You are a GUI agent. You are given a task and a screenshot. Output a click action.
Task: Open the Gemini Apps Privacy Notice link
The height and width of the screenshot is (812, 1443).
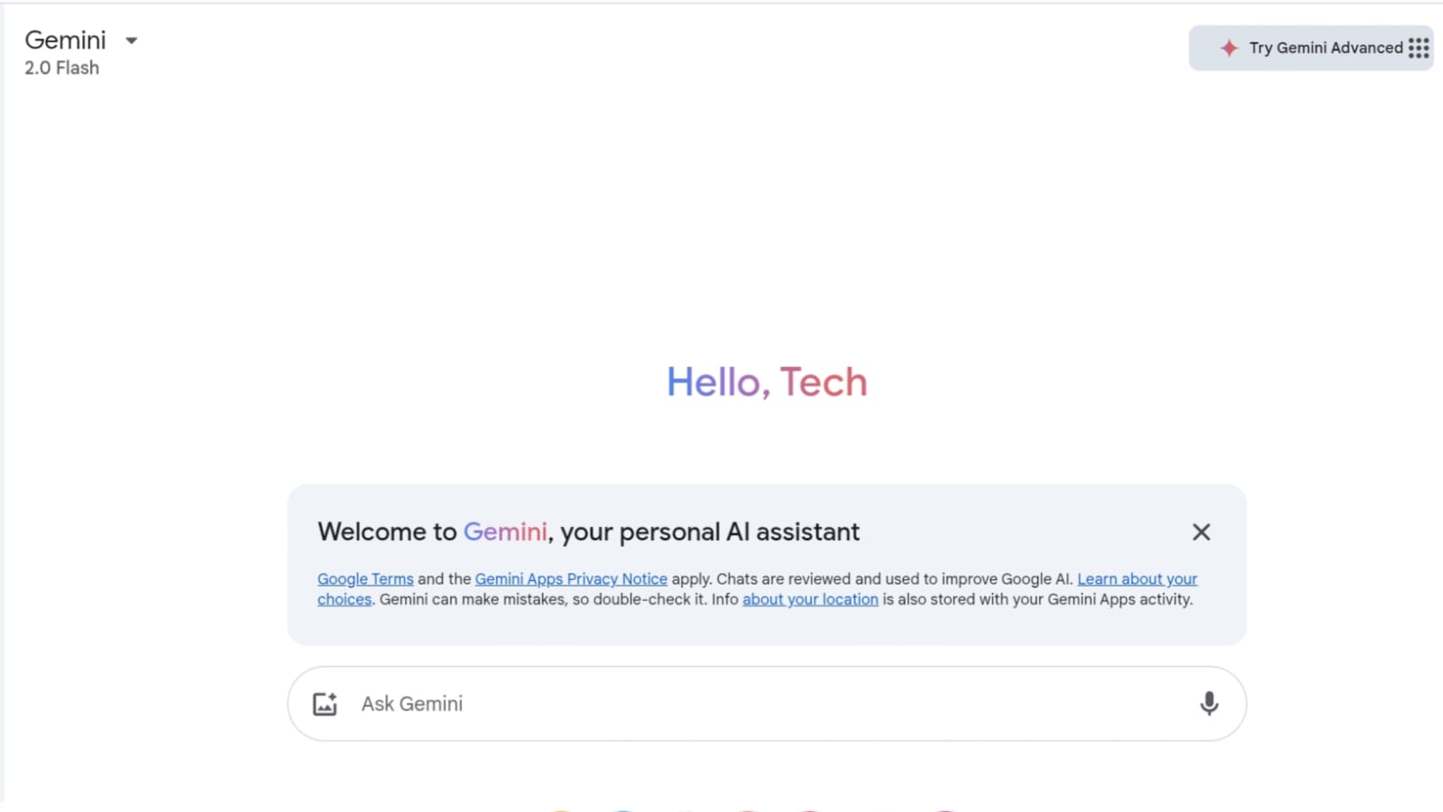[571, 579]
